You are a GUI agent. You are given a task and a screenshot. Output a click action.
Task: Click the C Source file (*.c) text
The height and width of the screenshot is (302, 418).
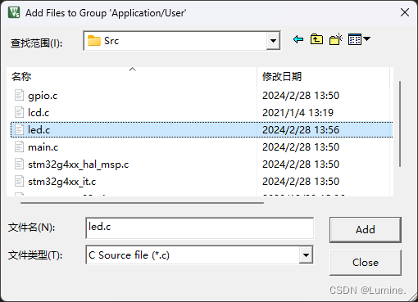[x=129, y=255]
